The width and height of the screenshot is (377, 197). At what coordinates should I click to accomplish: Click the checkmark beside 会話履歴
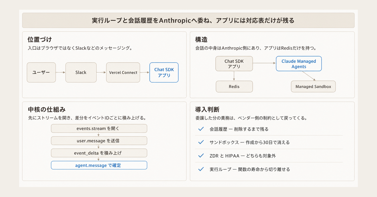point(201,129)
